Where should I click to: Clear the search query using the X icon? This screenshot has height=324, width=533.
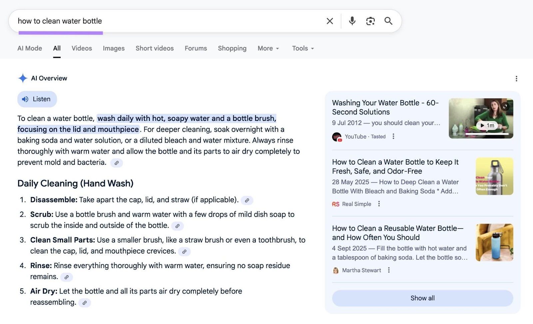point(329,21)
